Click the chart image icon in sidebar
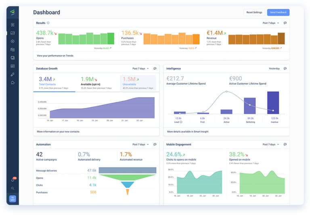The height and width of the screenshot is (215, 310). pyautogui.click(x=13, y=33)
